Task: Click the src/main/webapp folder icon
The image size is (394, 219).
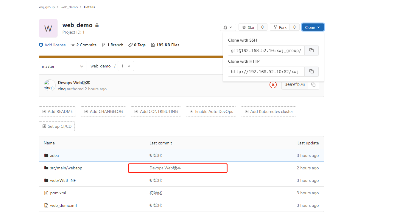Action: click(x=46, y=168)
